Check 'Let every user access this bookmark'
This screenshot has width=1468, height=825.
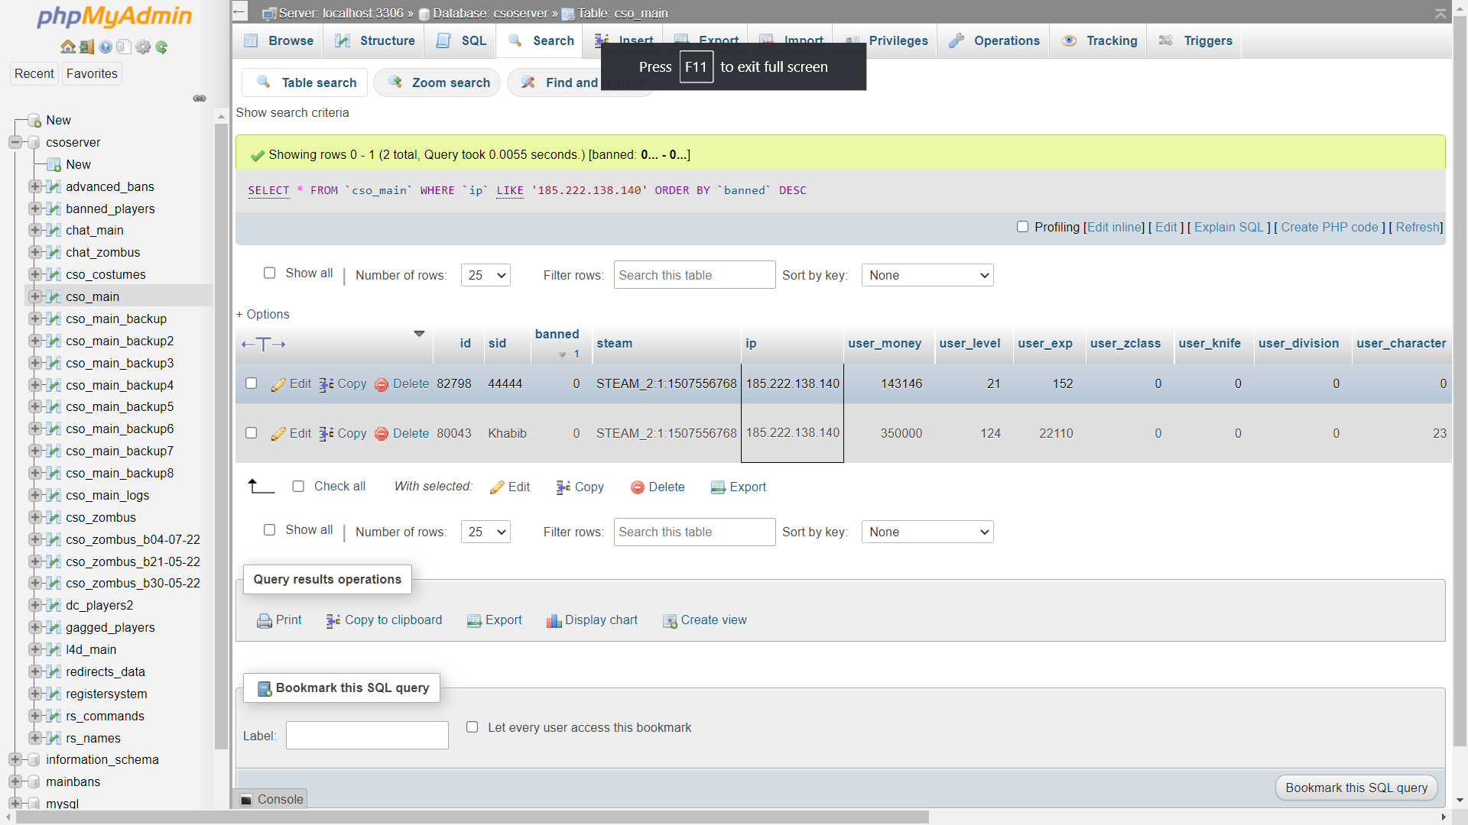[473, 727]
